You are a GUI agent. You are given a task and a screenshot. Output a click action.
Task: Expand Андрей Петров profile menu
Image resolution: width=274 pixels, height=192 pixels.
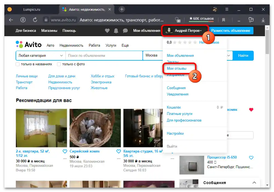coord(185,31)
